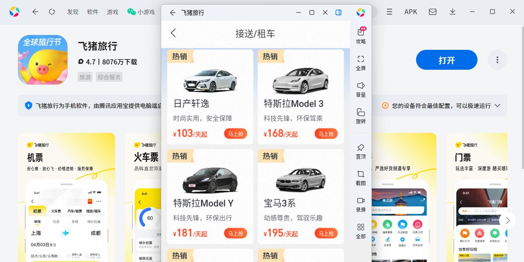The width and height of the screenshot is (524, 262).
Task: Toggle the side panel icon in emulator titlebar
Action: click(338, 13)
